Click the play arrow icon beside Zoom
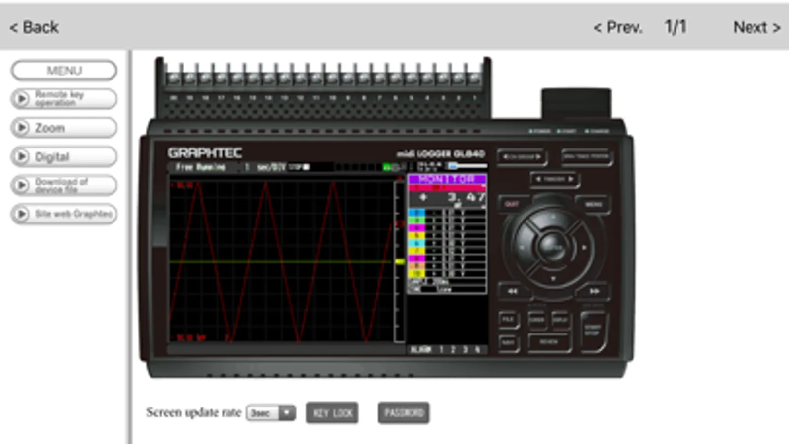The width and height of the screenshot is (789, 444). [21, 128]
